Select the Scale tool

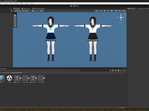pyautogui.click(x=15, y=22)
